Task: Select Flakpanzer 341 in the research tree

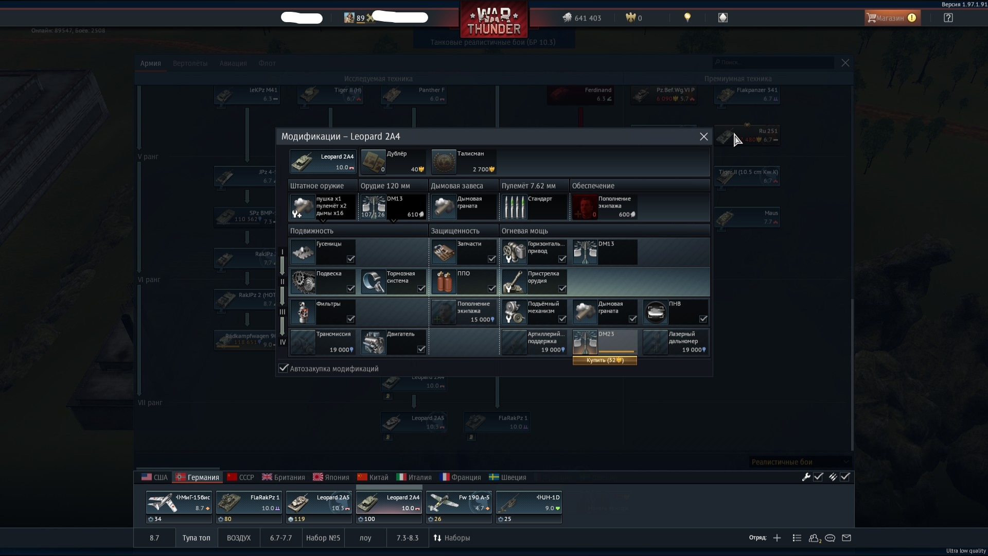Action: point(747,95)
